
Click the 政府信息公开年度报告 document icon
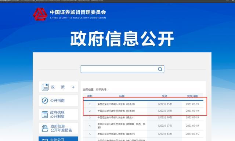(x=45, y=128)
